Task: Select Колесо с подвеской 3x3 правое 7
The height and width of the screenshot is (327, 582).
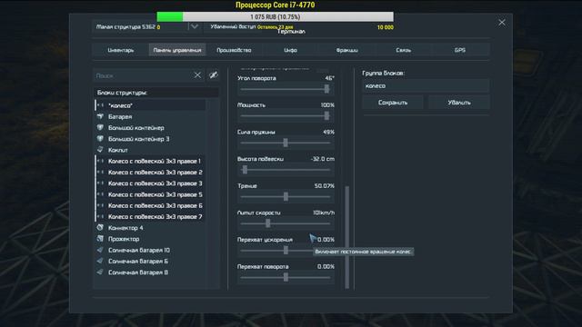Action: [150, 216]
